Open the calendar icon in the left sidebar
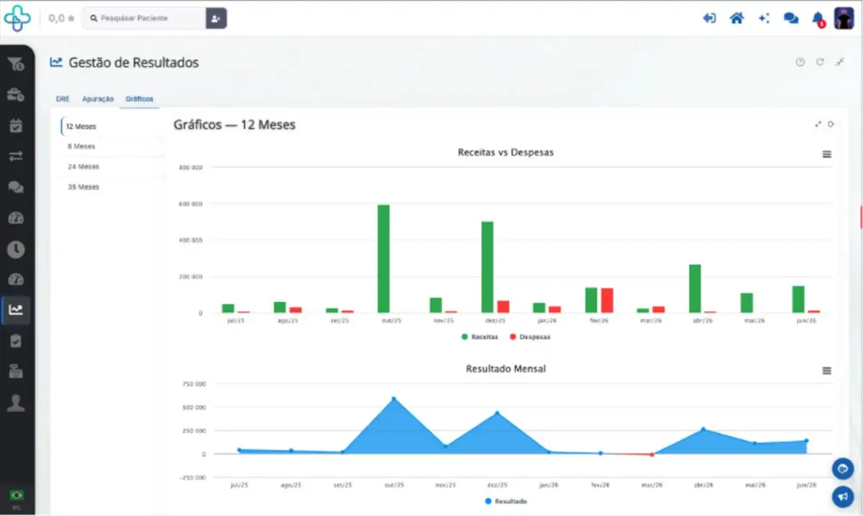This screenshot has height=516, width=863. [x=16, y=125]
